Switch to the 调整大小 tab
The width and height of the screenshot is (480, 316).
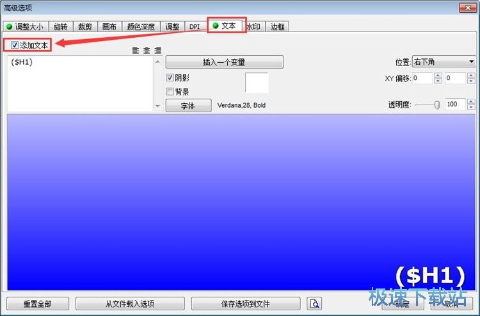coord(26,27)
